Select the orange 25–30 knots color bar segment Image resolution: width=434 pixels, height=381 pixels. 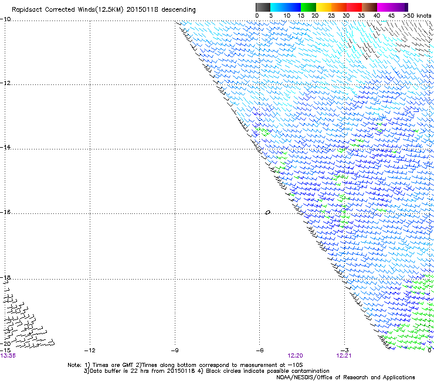coord(339,7)
